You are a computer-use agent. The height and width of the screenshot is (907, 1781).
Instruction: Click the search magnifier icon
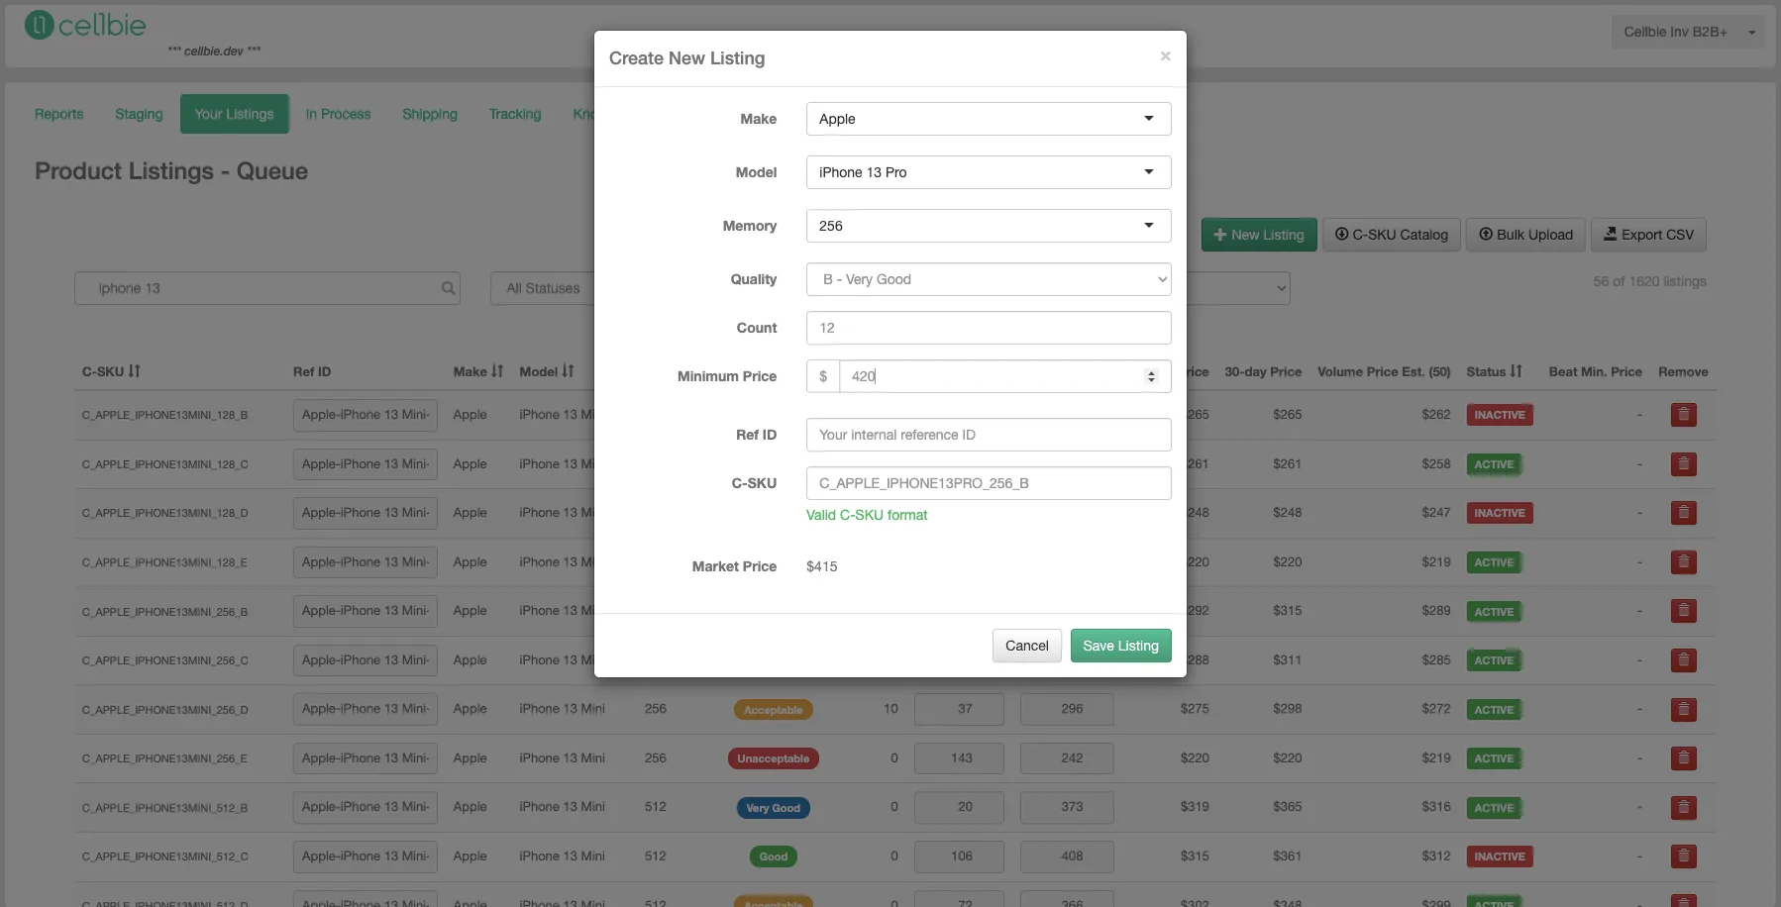[x=449, y=288]
